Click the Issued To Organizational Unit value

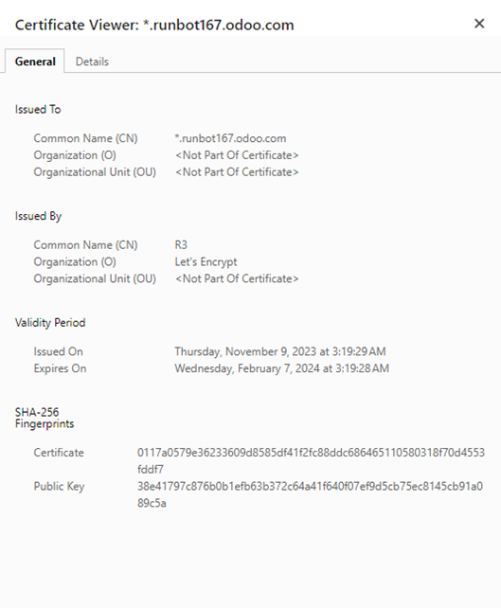pyautogui.click(x=237, y=171)
